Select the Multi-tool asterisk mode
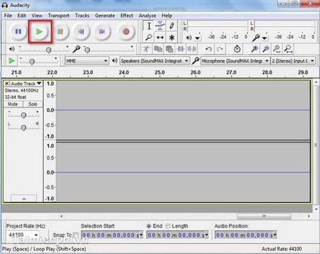This screenshot has width=320, height=254. pyautogui.click(x=172, y=38)
